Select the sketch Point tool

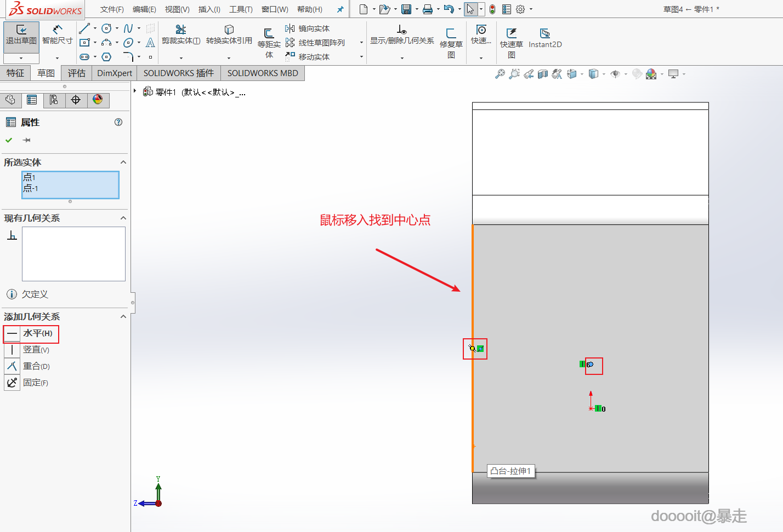(x=150, y=57)
